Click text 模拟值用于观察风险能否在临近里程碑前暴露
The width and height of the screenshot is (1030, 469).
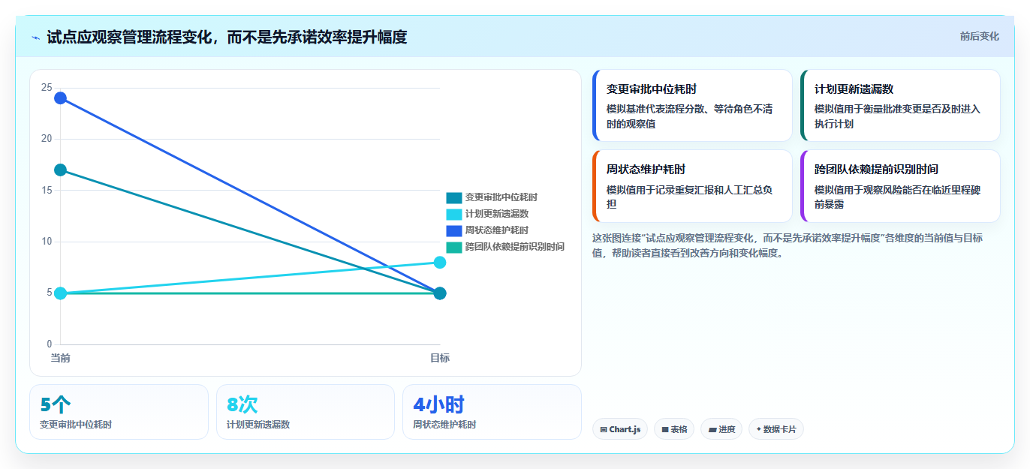pyautogui.click(x=897, y=197)
